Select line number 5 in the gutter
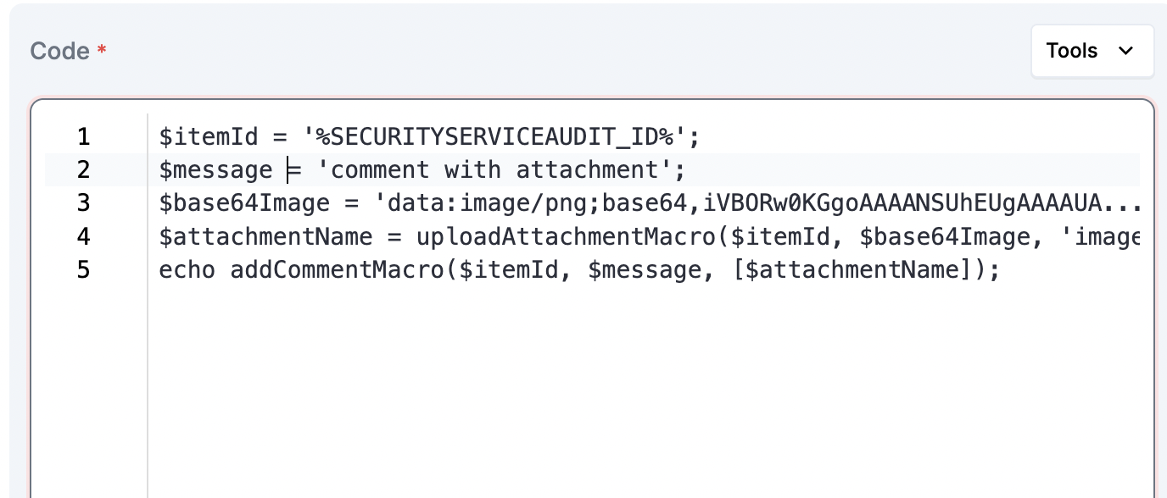The width and height of the screenshot is (1167, 498). tap(83, 270)
